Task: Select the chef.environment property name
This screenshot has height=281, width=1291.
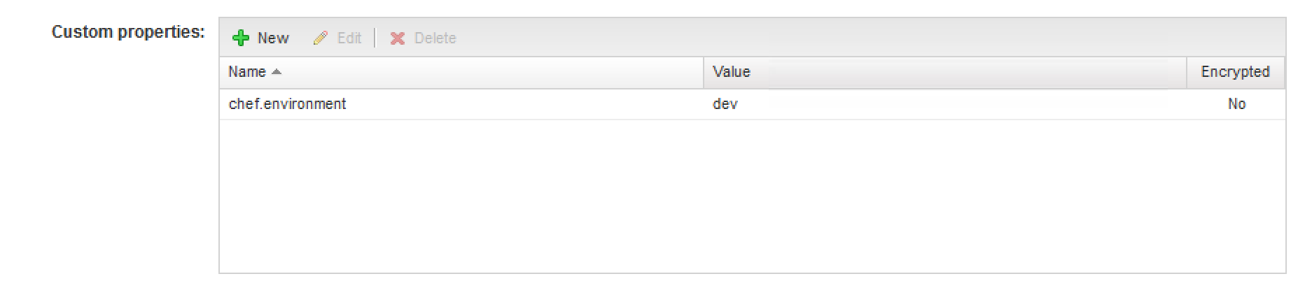Action: click(x=287, y=104)
